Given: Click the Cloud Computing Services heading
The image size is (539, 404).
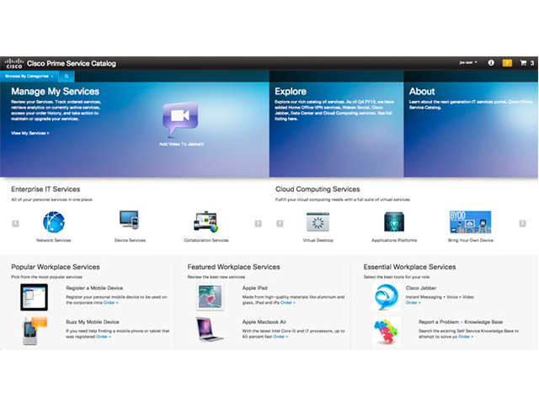Looking at the screenshot, I should [x=318, y=189].
